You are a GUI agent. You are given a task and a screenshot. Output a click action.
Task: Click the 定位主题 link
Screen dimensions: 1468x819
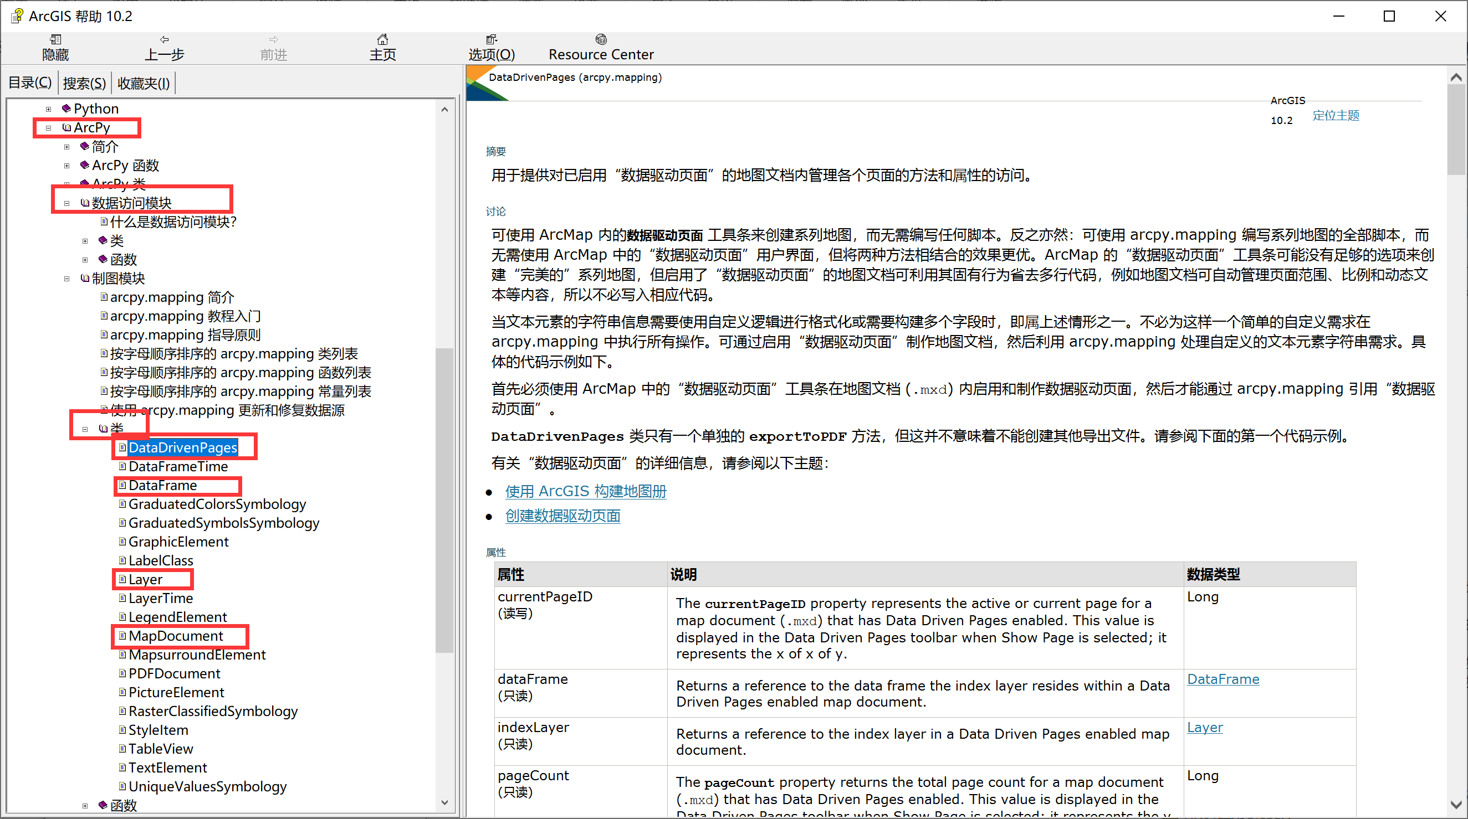coord(1336,115)
